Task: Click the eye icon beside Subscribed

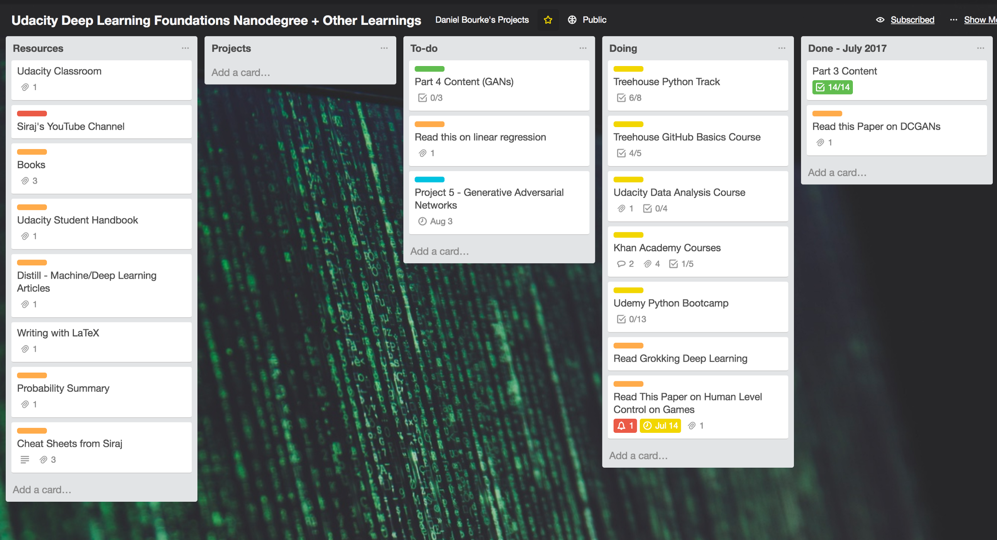Action: click(x=880, y=20)
